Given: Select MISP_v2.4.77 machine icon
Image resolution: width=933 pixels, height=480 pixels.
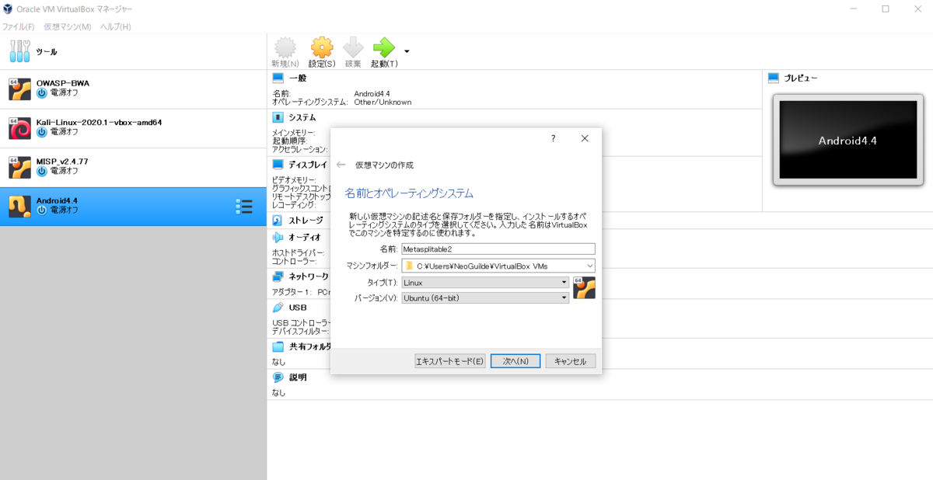Looking at the screenshot, I should pos(19,167).
